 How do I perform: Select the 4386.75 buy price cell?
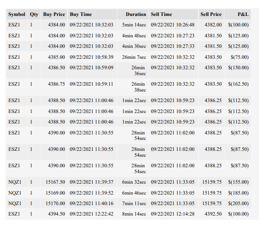[54, 87]
